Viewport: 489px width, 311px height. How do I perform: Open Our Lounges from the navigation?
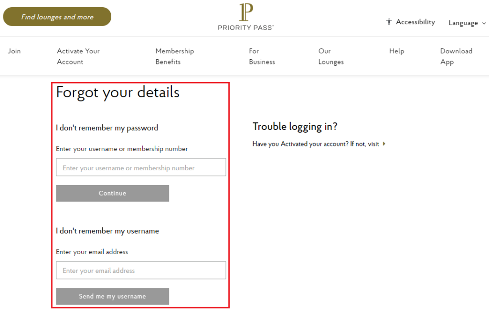(x=331, y=56)
